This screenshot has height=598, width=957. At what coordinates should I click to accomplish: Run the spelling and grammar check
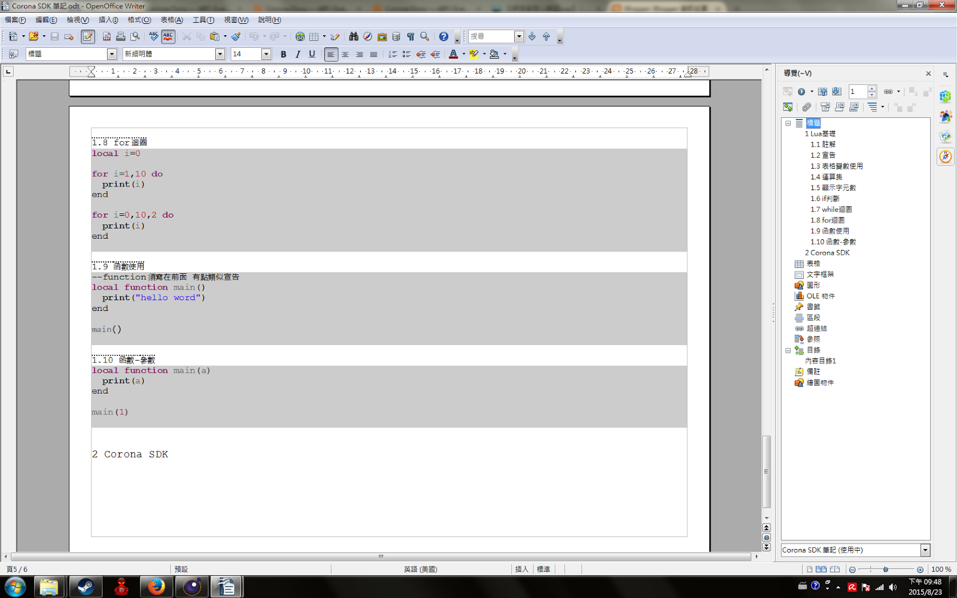click(x=154, y=36)
